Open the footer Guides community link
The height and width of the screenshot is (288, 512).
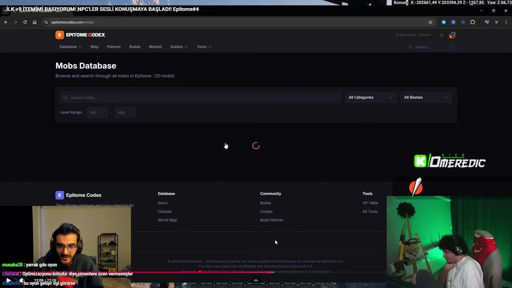pos(266,212)
